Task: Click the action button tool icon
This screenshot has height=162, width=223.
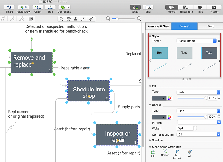Action: (31, 19)
